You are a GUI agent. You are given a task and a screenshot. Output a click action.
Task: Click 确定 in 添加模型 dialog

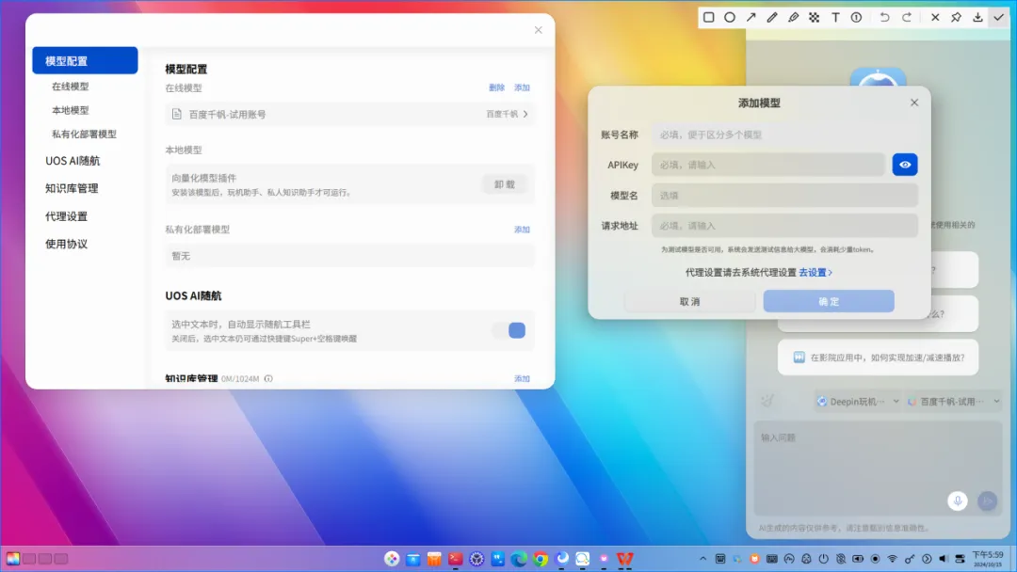[x=829, y=301]
